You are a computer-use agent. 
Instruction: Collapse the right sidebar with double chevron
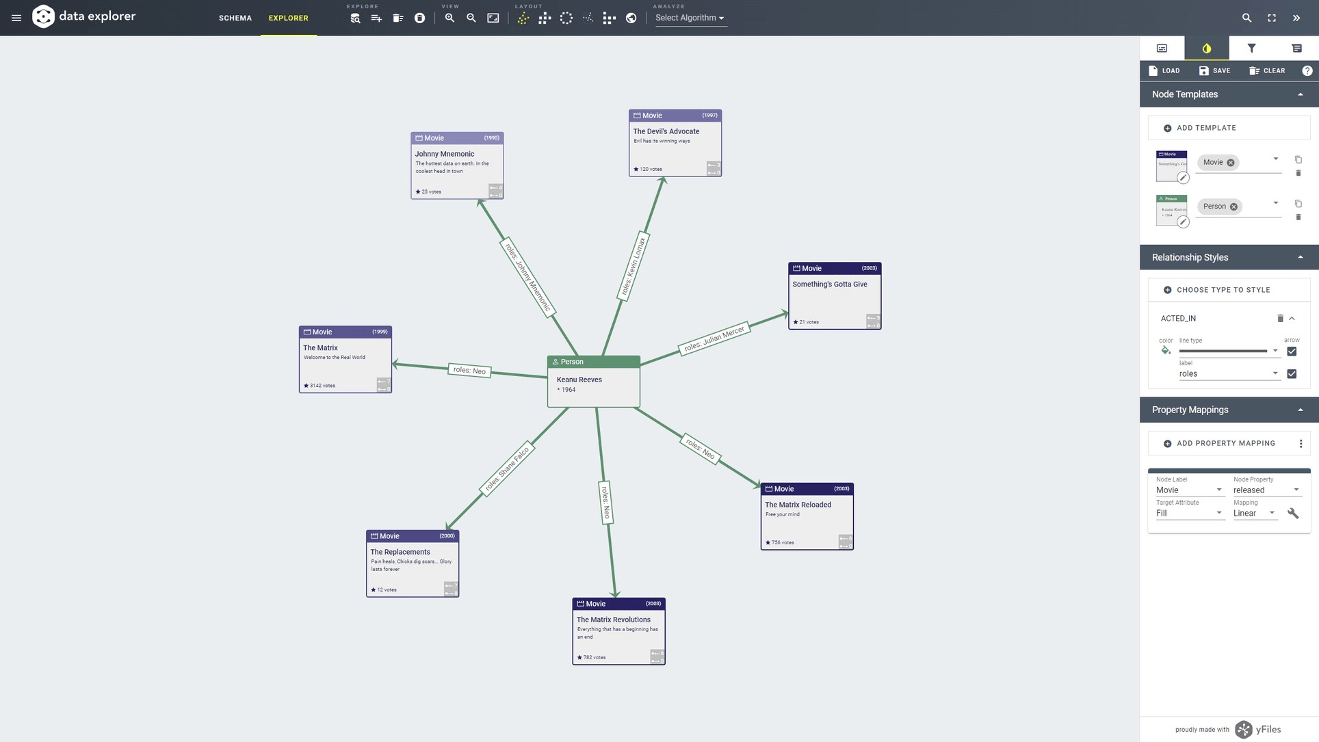click(1296, 18)
